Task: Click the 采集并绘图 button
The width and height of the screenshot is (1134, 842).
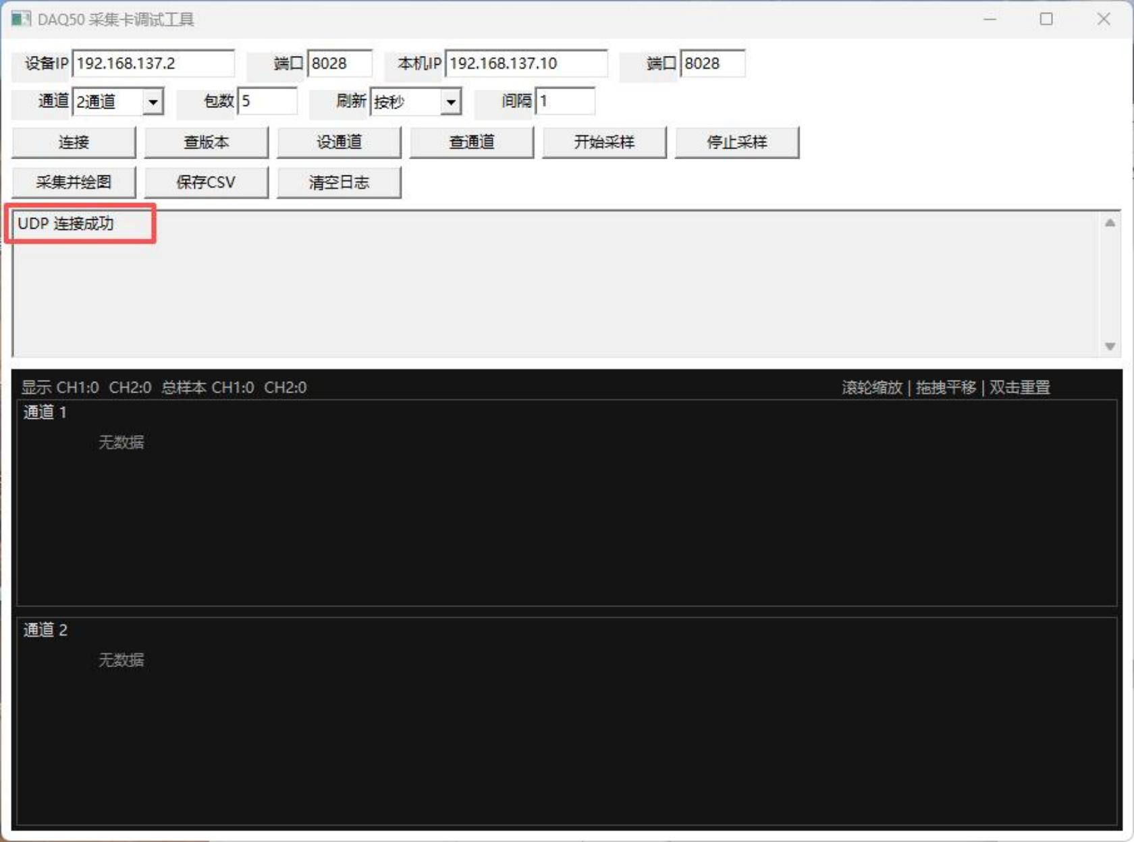Action: tap(74, 182)
